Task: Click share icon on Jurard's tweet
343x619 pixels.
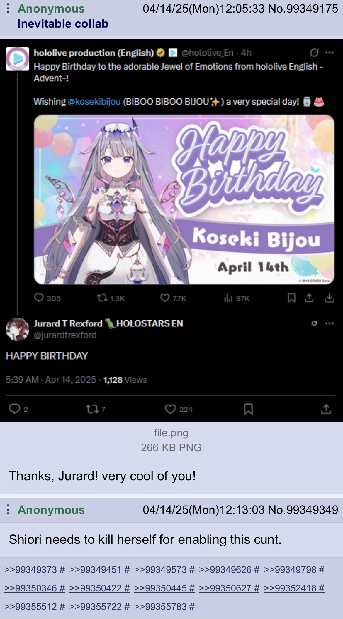Action: click(x=326, y=409)
